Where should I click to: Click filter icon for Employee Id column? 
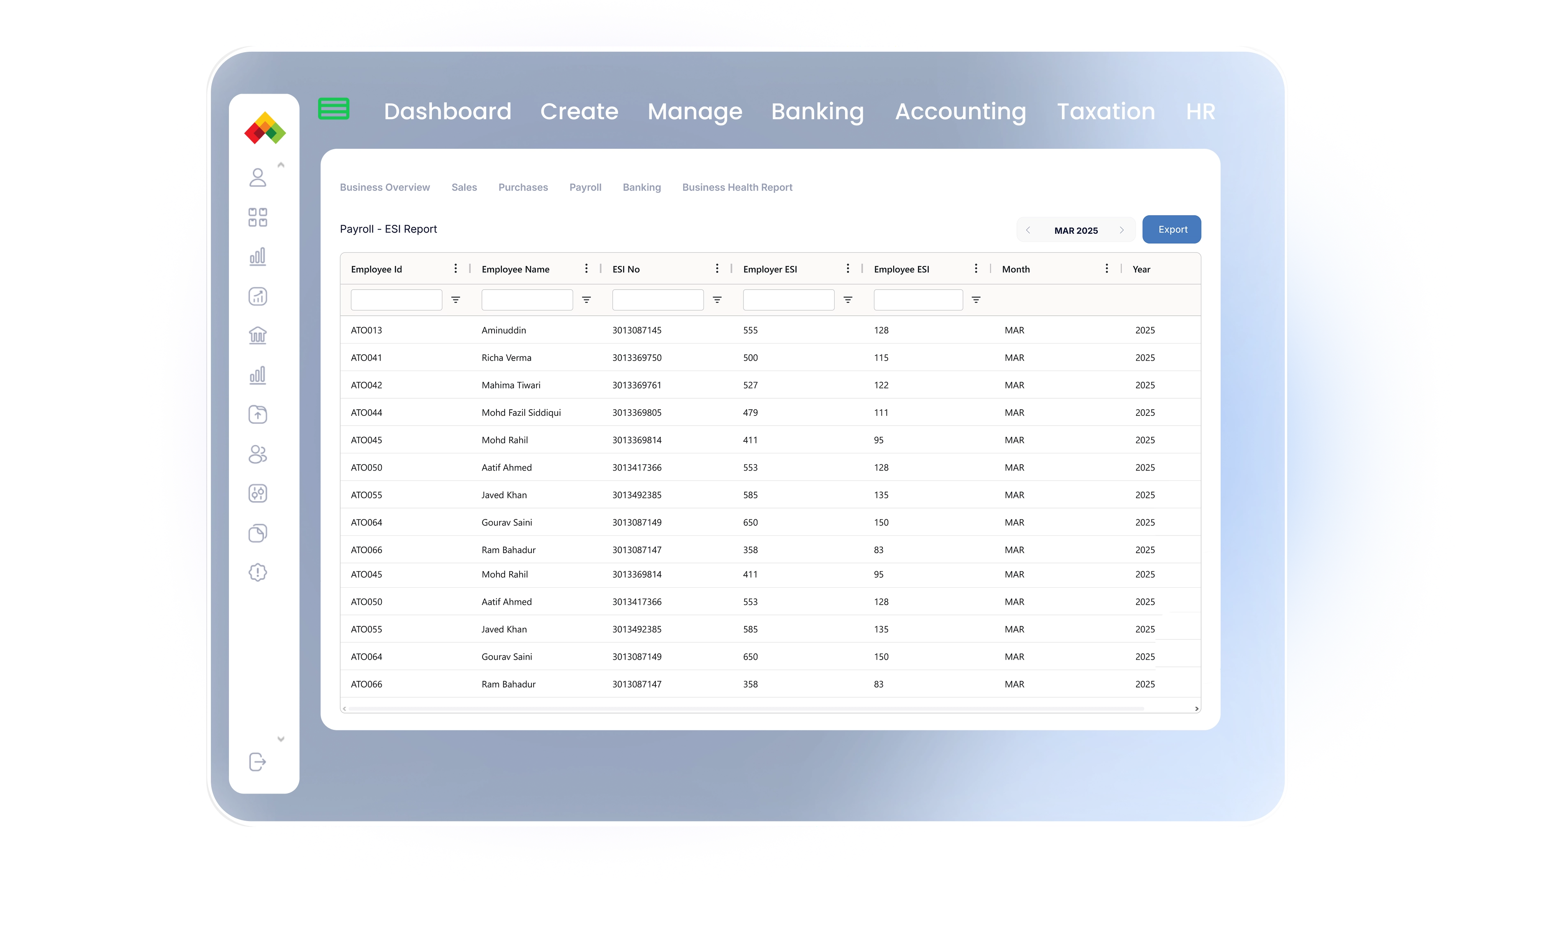456,300
